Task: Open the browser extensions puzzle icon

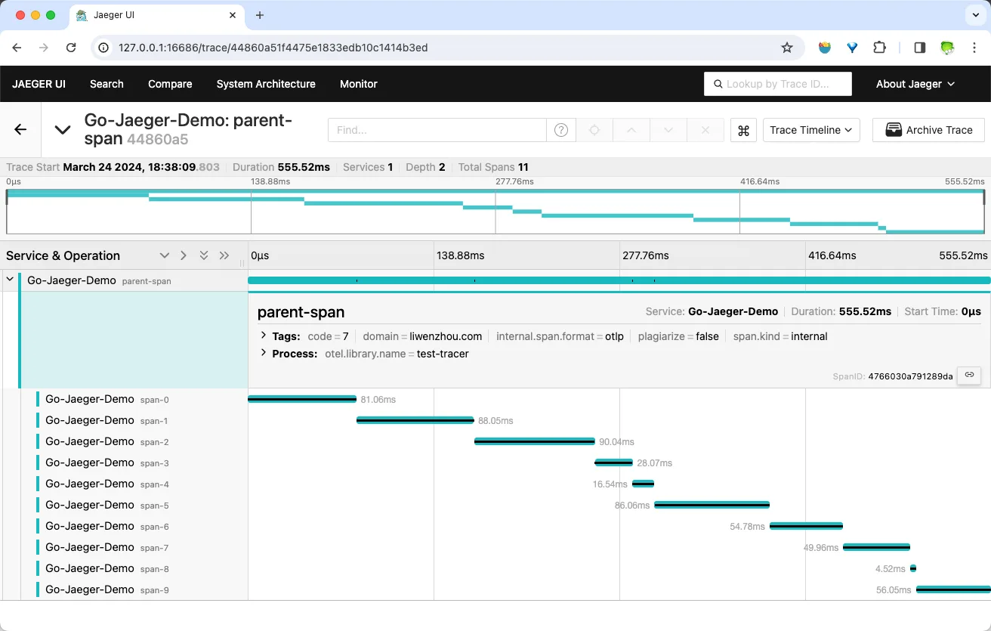Action: pyautogui.click(x=879, y=48)
